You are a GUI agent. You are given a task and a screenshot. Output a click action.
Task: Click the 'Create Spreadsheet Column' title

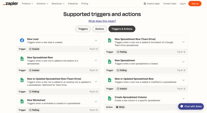[x=131, y=97]
